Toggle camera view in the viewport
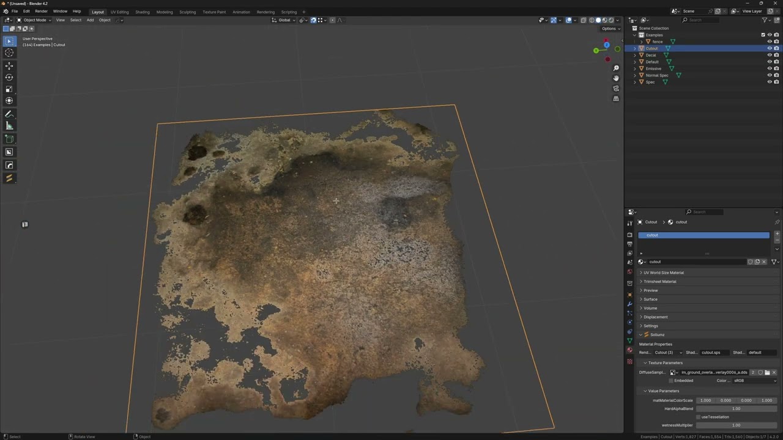 (x=616, y=89)
